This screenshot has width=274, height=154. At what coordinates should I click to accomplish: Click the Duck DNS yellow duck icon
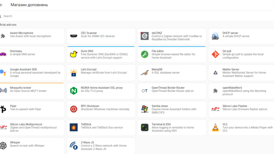(x=74, y=54)
